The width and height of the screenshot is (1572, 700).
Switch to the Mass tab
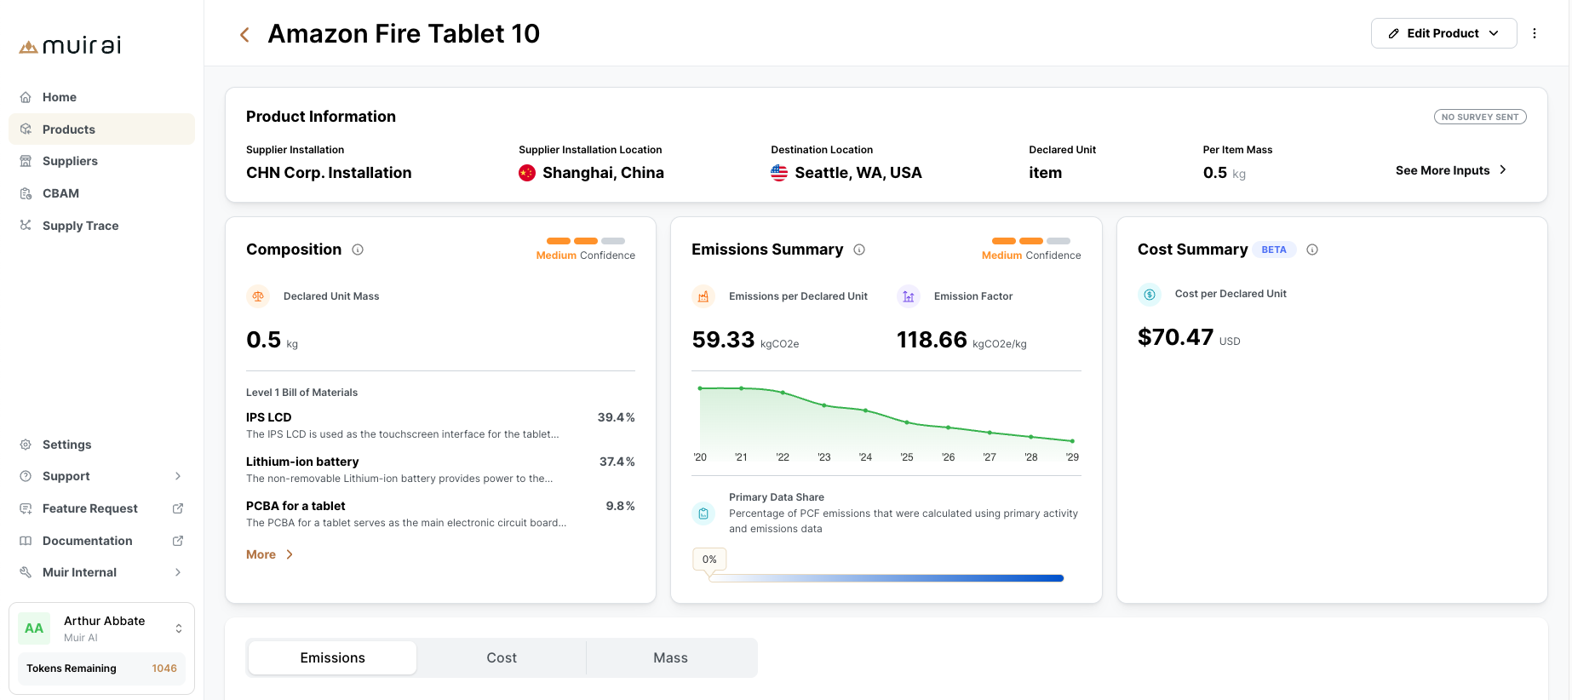[x=670, y=657]
